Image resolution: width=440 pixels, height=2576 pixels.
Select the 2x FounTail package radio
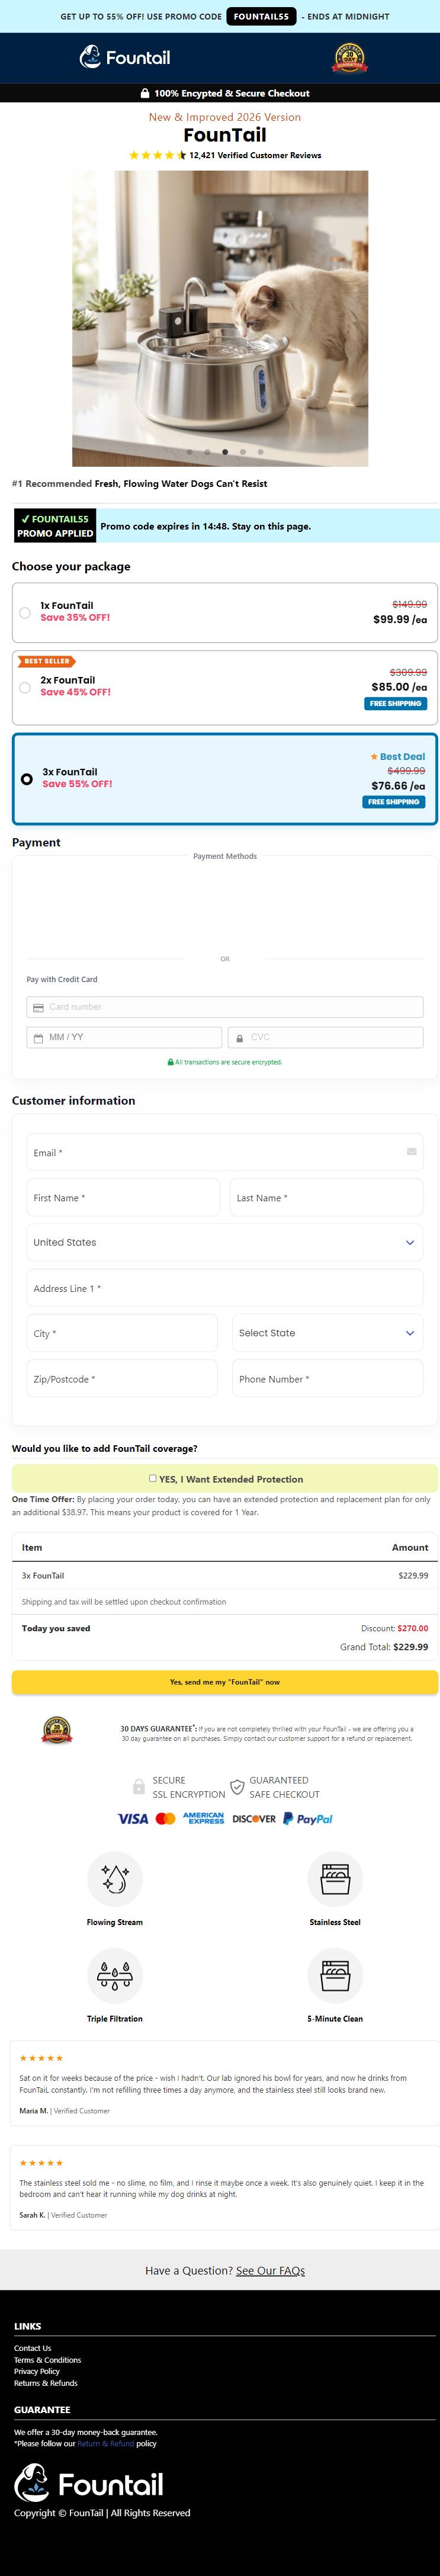(x=25, y=687)
